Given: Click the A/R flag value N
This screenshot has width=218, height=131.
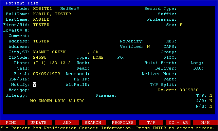Looking at the screenshot, I should click(x=211, y=101).
